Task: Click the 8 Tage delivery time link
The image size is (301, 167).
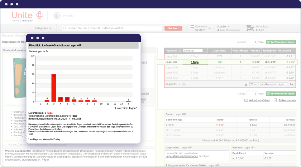Action: pyautogui.click(x=195, y=62)
